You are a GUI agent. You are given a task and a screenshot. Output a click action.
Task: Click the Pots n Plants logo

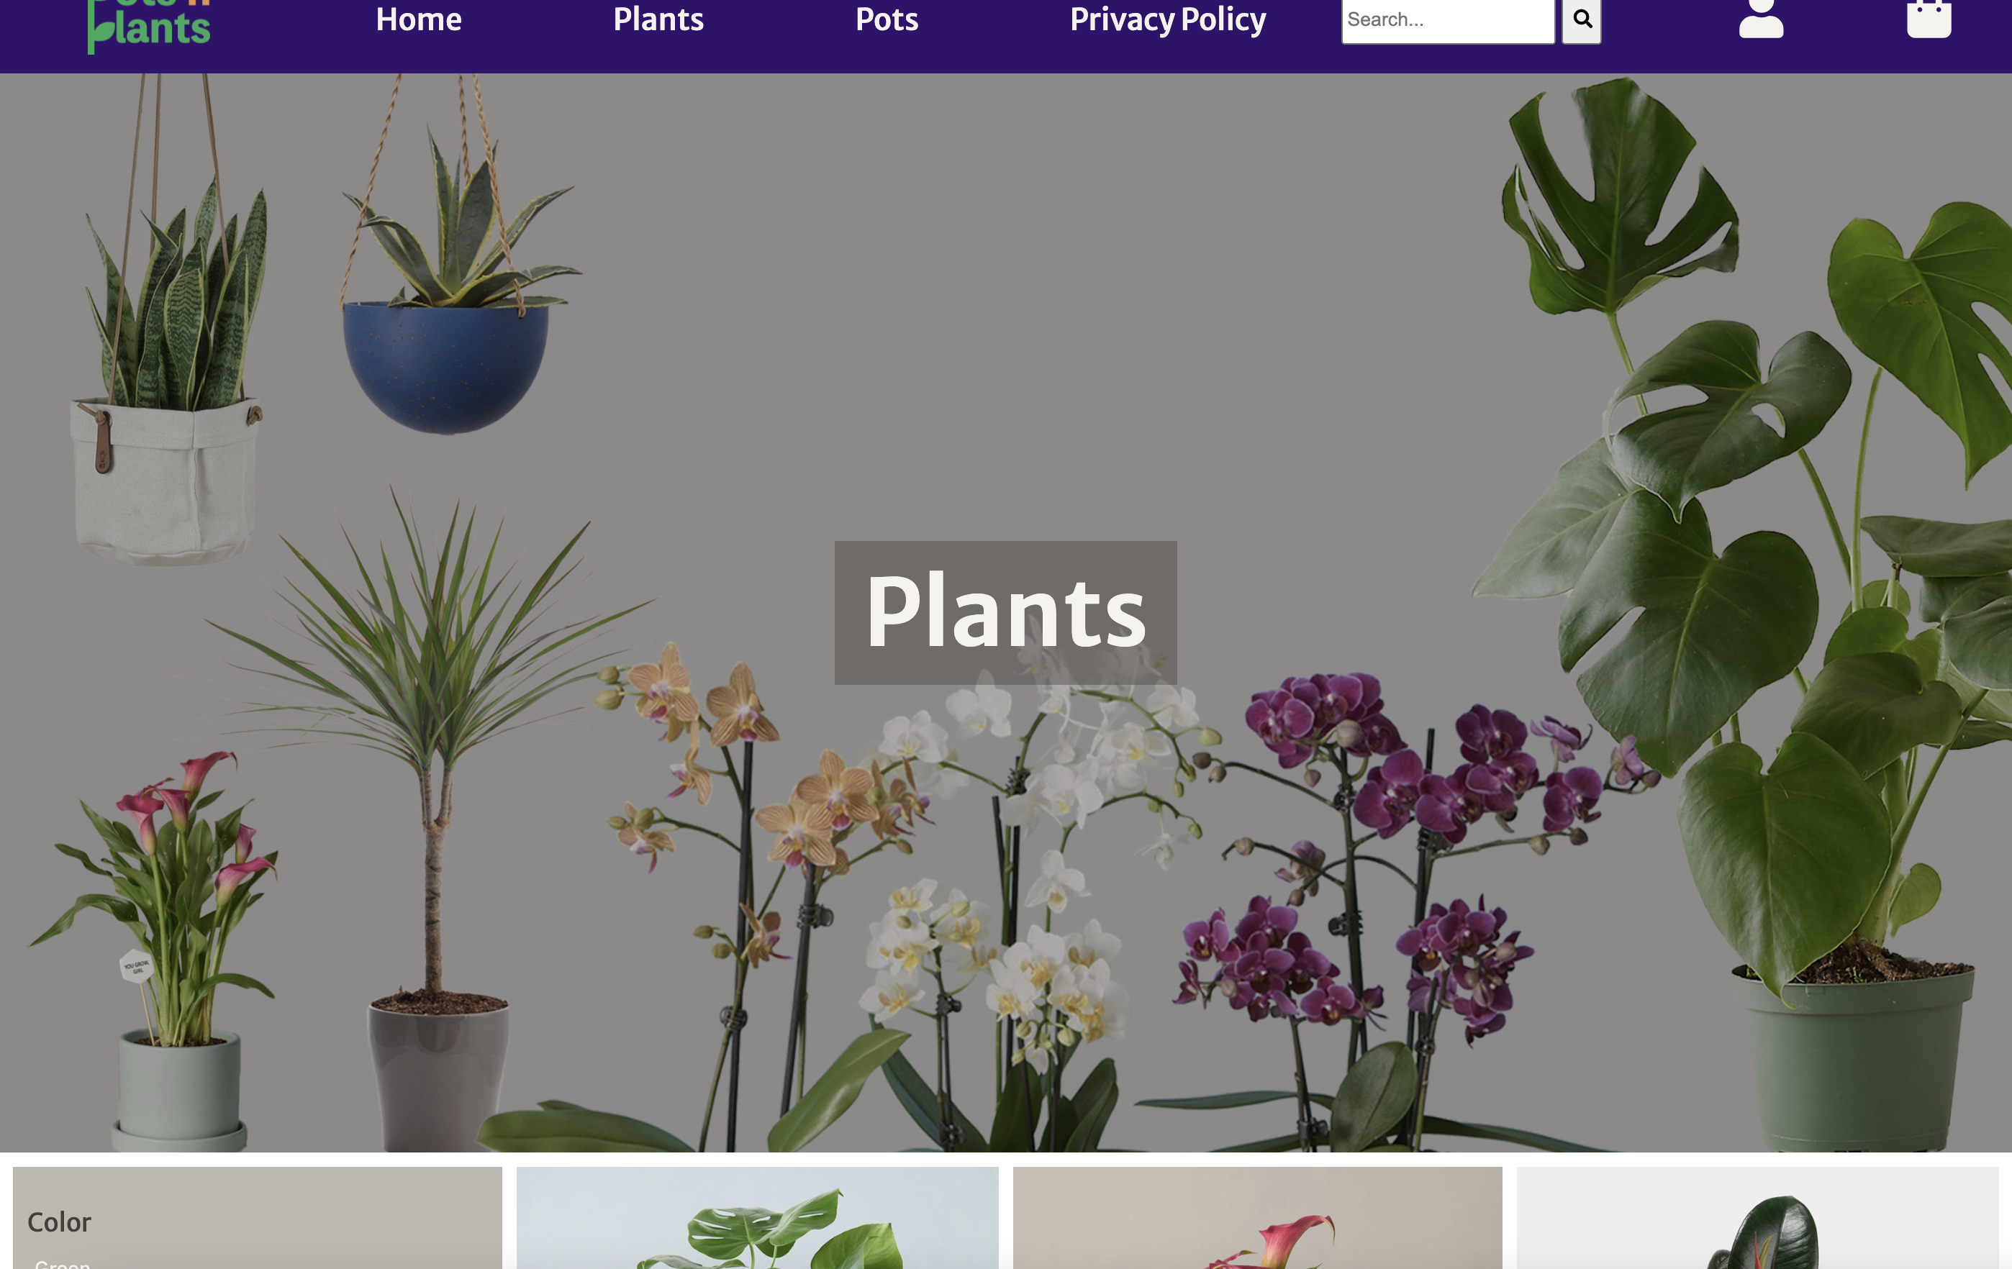[150, 25]
